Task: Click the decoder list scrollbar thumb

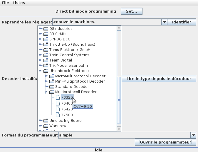Action: 119,100
